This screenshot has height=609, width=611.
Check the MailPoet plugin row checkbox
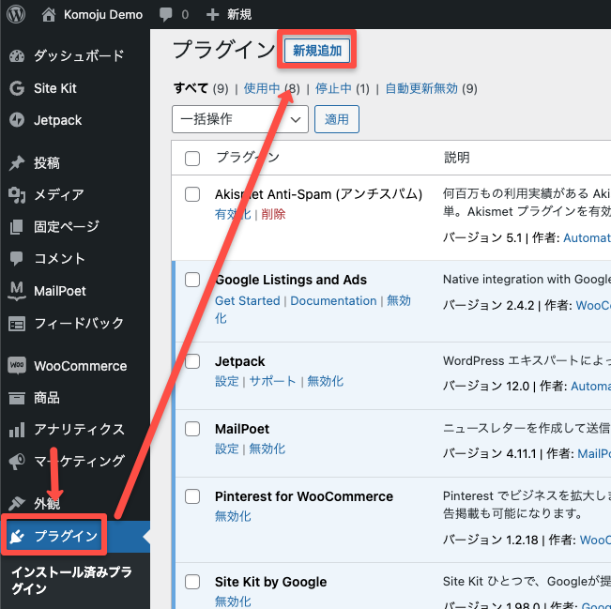(x=192, y=429)
